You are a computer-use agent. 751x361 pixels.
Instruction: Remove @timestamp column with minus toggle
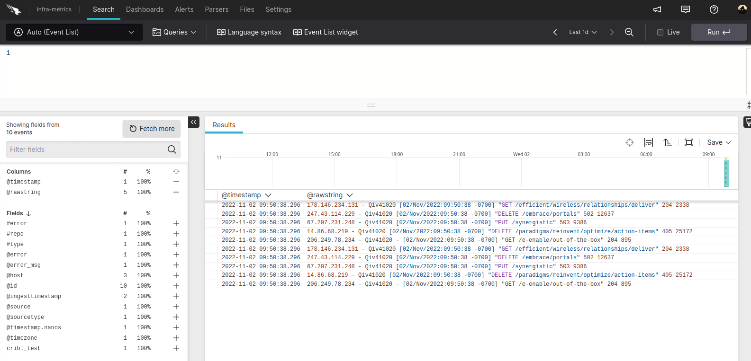point(176,182)
